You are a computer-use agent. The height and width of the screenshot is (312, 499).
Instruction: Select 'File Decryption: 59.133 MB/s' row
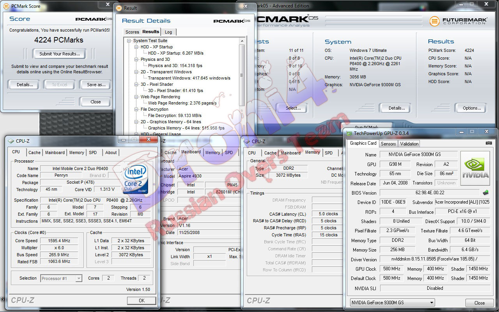pos(175,115)
